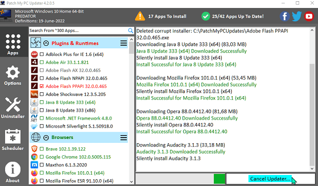Check the Google Chrome 102.0.5005.115 checkbox
Screen dimensions: 318x186
click(x=42, y=157)
